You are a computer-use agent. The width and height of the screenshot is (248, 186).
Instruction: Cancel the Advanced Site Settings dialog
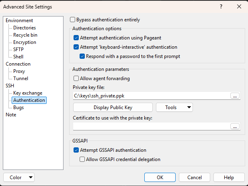(195, 177)
